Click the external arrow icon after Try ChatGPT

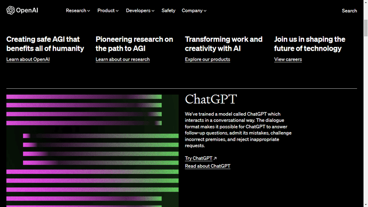click(x=215, y=158)
